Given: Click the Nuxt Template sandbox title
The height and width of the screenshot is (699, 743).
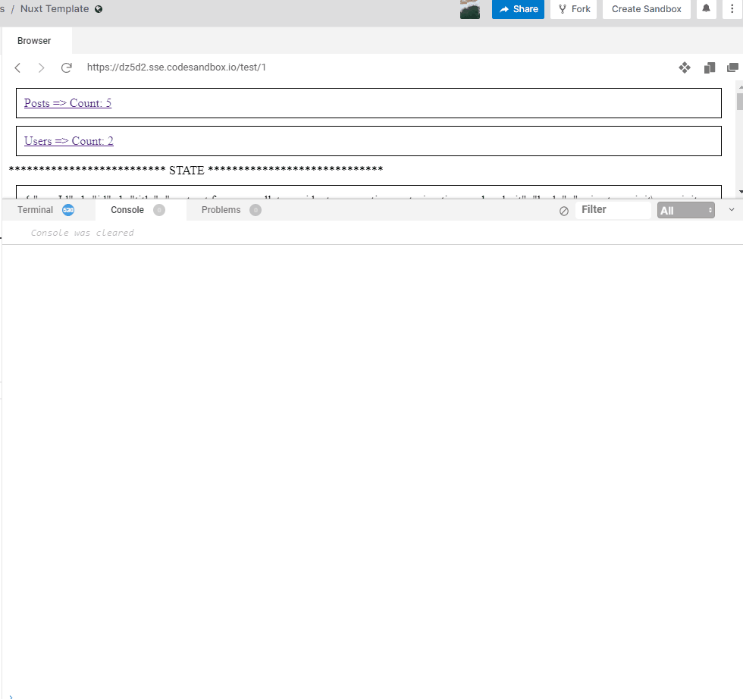Looking at the screenshot, I should point(55,9).
